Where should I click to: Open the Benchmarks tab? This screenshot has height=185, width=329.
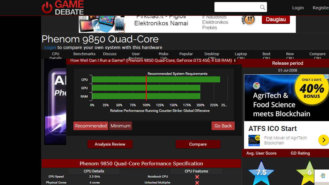click(x=84, y=54)
